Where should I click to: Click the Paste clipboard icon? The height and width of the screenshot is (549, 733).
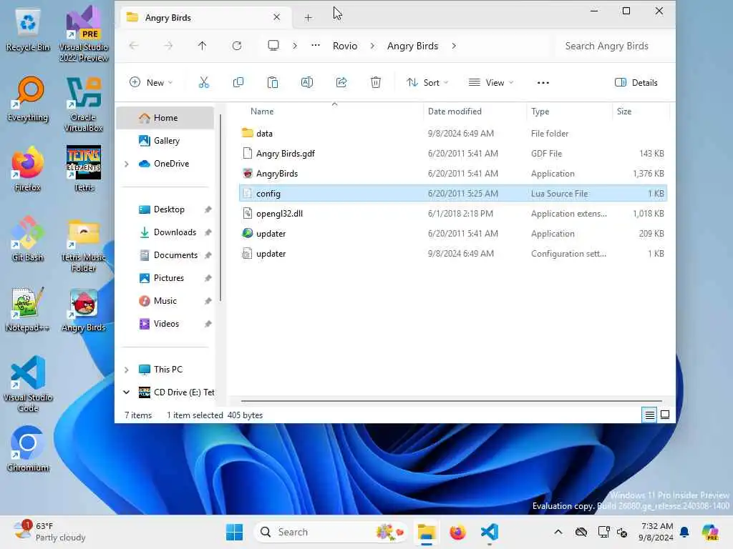coord(273,83)
